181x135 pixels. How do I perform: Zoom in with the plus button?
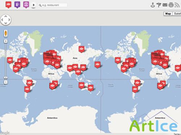point(5,41)
